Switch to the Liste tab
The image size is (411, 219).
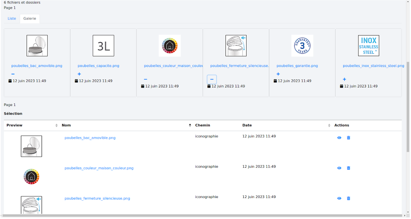coord(12,19)
